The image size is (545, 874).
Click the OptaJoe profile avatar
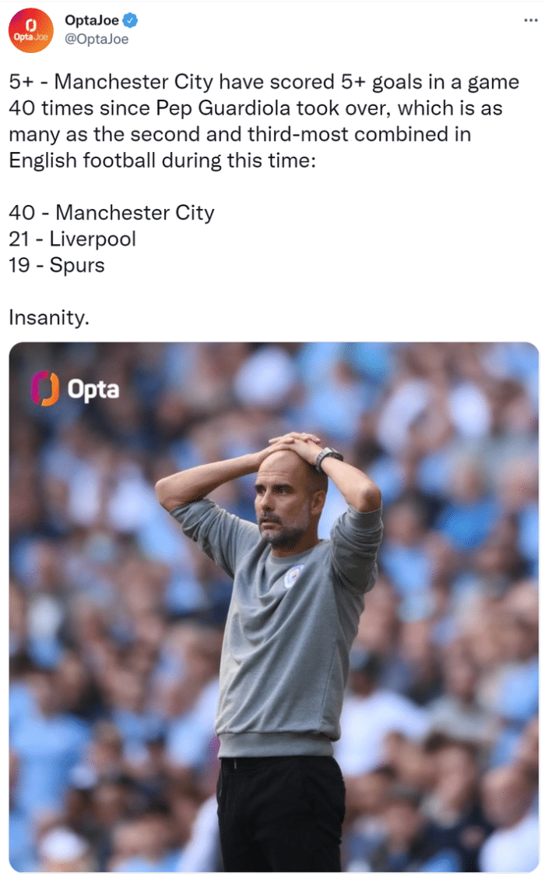point(31,31)
